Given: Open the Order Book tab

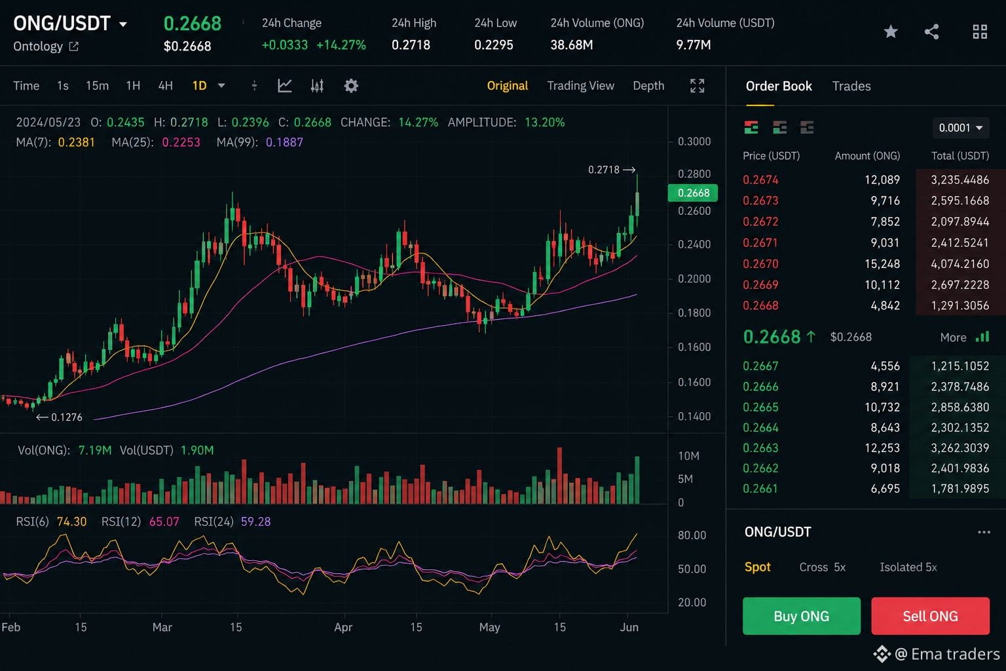Looking at the screenshot, I should pyautogui.click(x=779, y=86).
